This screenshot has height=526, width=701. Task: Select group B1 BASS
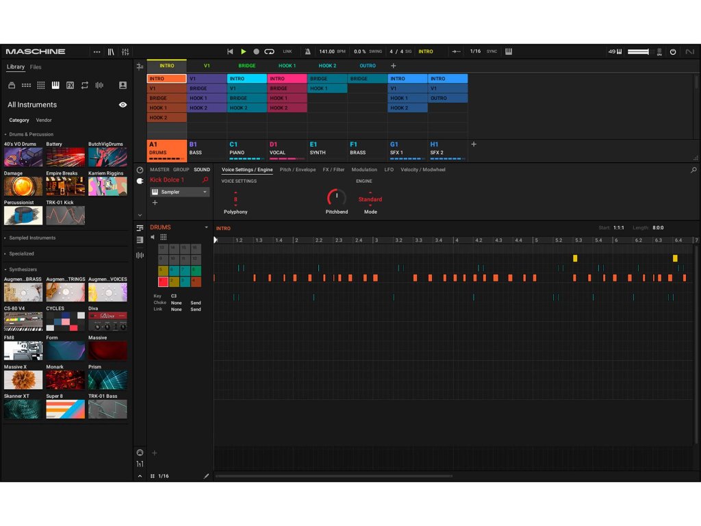207,150
